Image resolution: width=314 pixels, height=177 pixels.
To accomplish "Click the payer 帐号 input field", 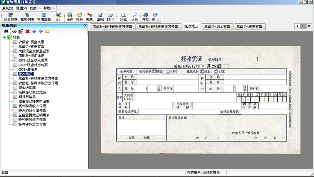I will (x=167, y=82).
